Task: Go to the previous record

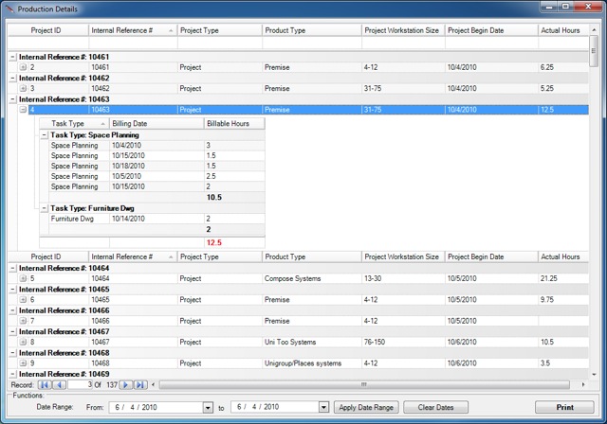Action: 58,385
